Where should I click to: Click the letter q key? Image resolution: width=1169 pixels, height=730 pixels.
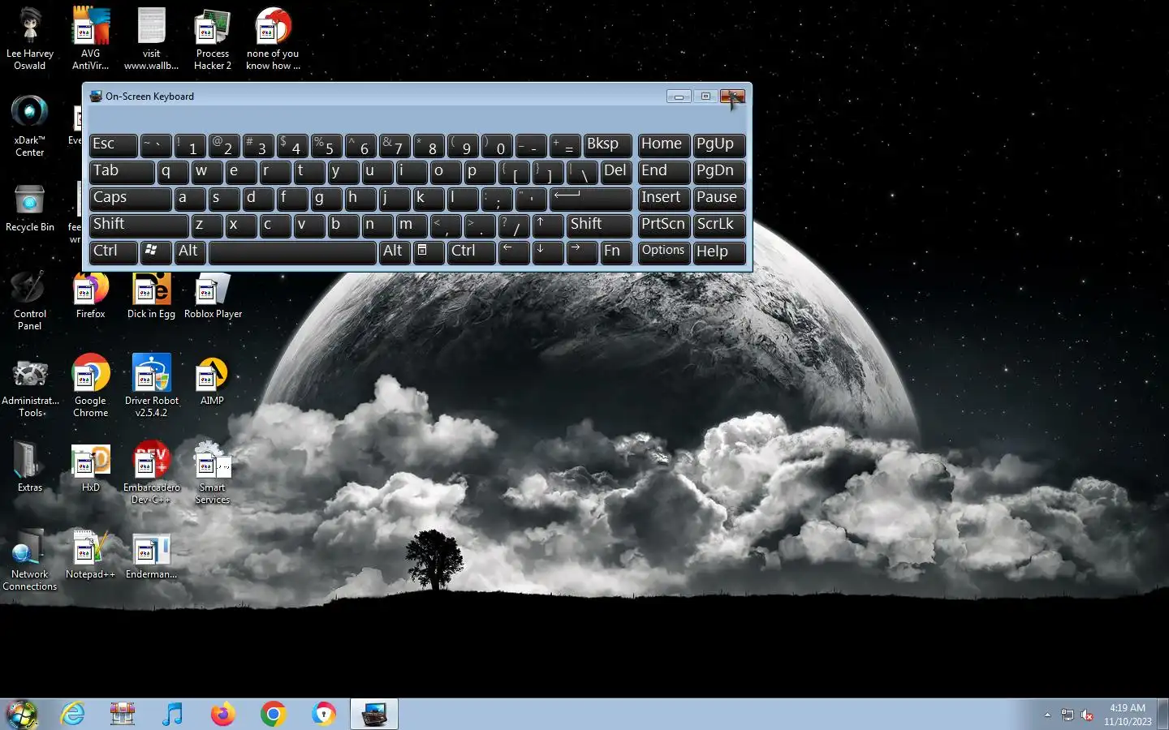[x=173, y=171]
